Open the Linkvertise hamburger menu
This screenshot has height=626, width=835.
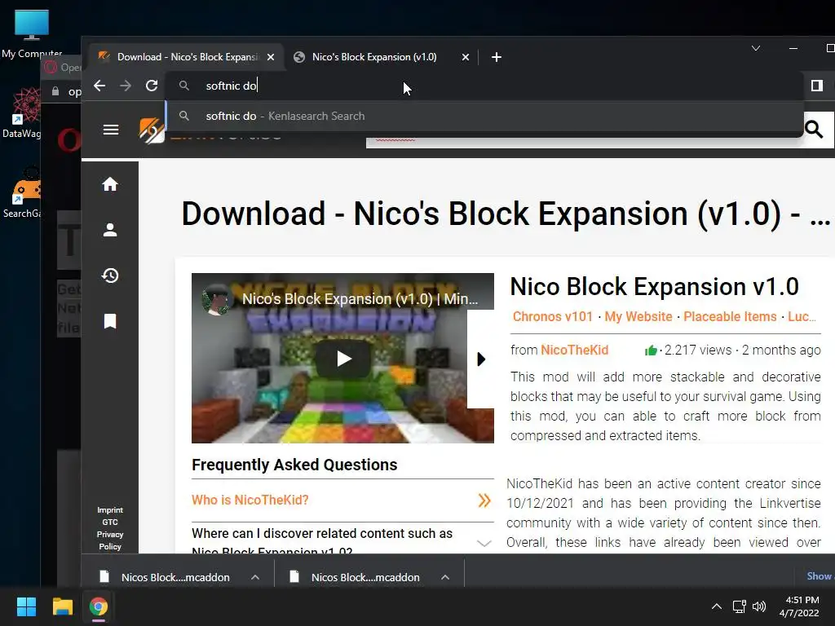coord(111,130)
